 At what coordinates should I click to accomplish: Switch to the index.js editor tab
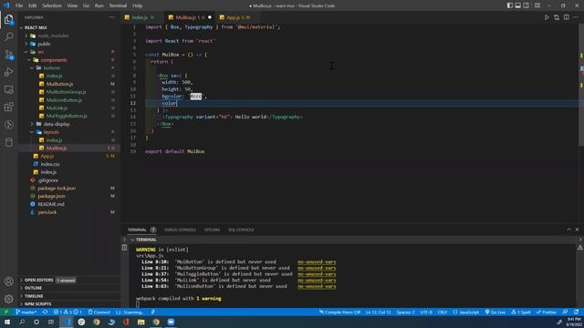click(x=140, y=17)
